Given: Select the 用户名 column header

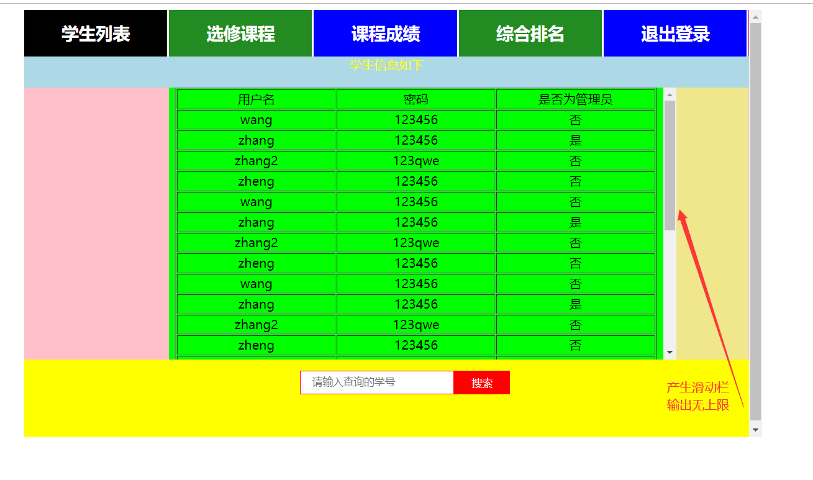Looking at the screenshot, I should point(256,99).
